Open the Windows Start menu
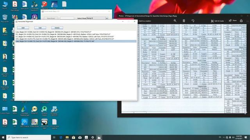Image resolution: width=250 pixels, height=140 pixels. (x=3, y=137)
